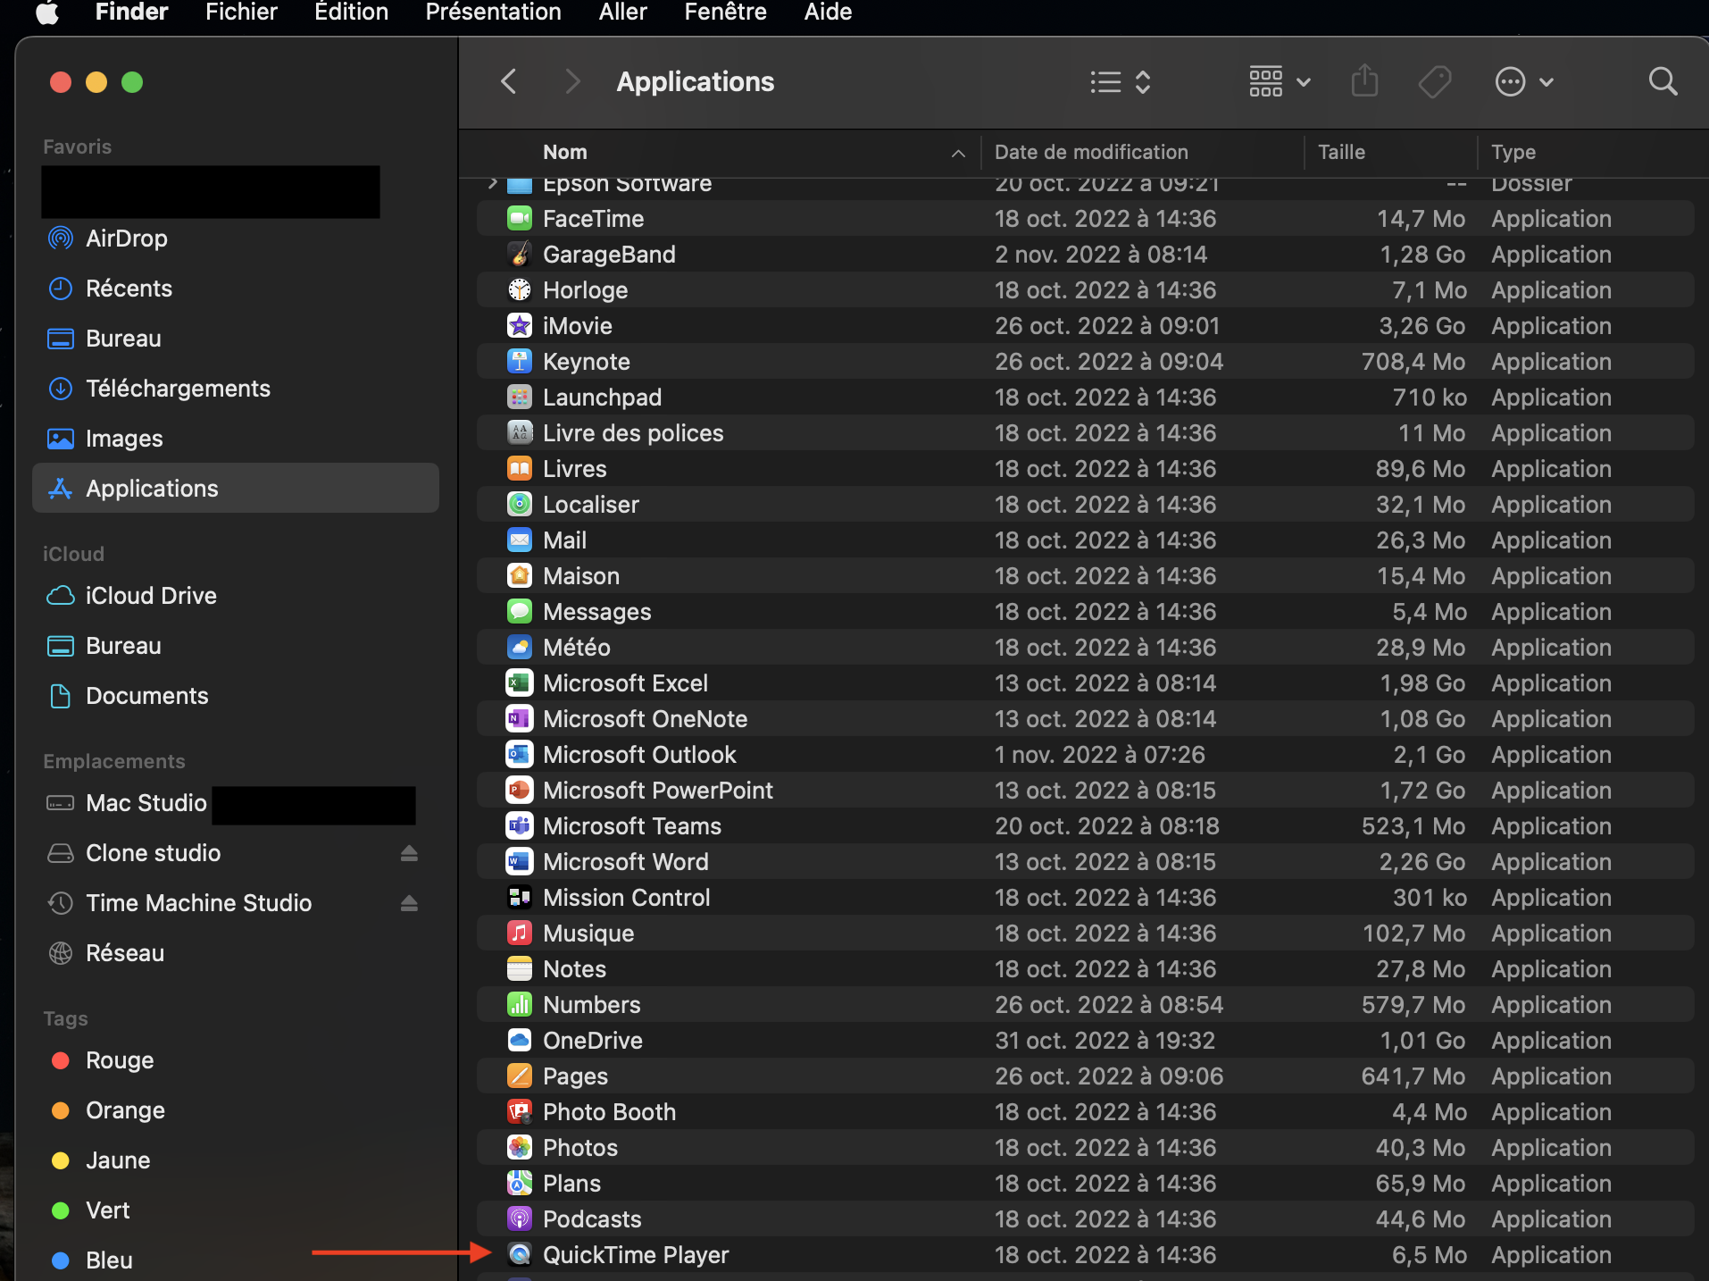
Task: Open Documents in the sidebar
Action: point(236,696)
